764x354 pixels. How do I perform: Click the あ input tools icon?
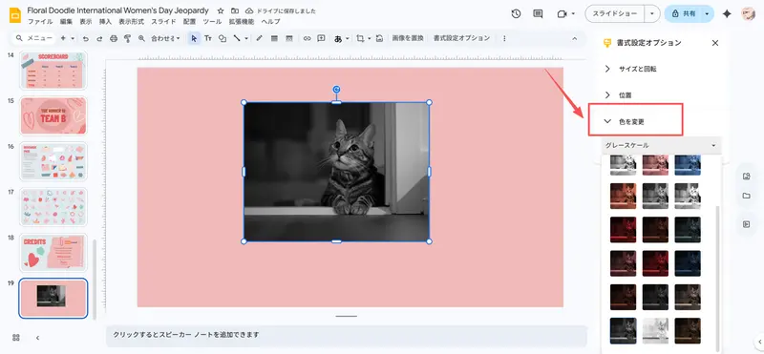click(x=338, y=38)
